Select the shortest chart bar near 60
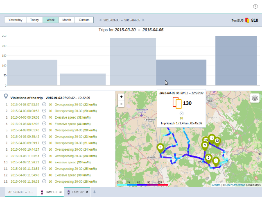Image resolution: width=262 pixels, height=197 pixels. (83, 80)
